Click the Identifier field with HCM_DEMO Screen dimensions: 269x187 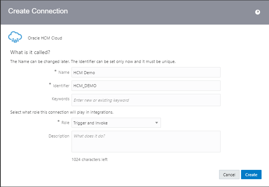point(146,86)
